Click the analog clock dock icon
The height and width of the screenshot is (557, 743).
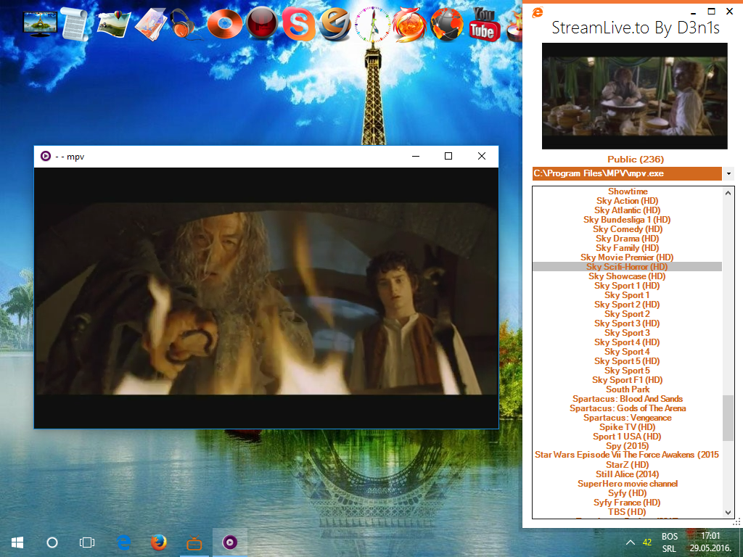pyautogui.click(x=373, y=25)
